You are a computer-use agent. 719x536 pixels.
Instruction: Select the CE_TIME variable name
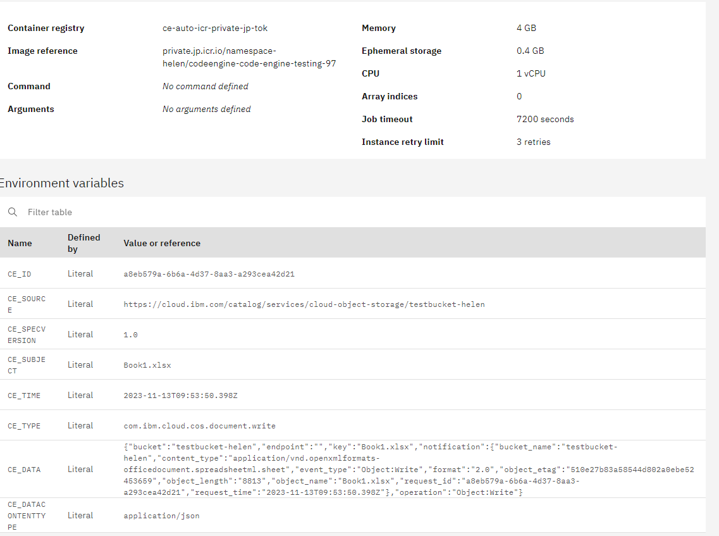click(24, 396)
